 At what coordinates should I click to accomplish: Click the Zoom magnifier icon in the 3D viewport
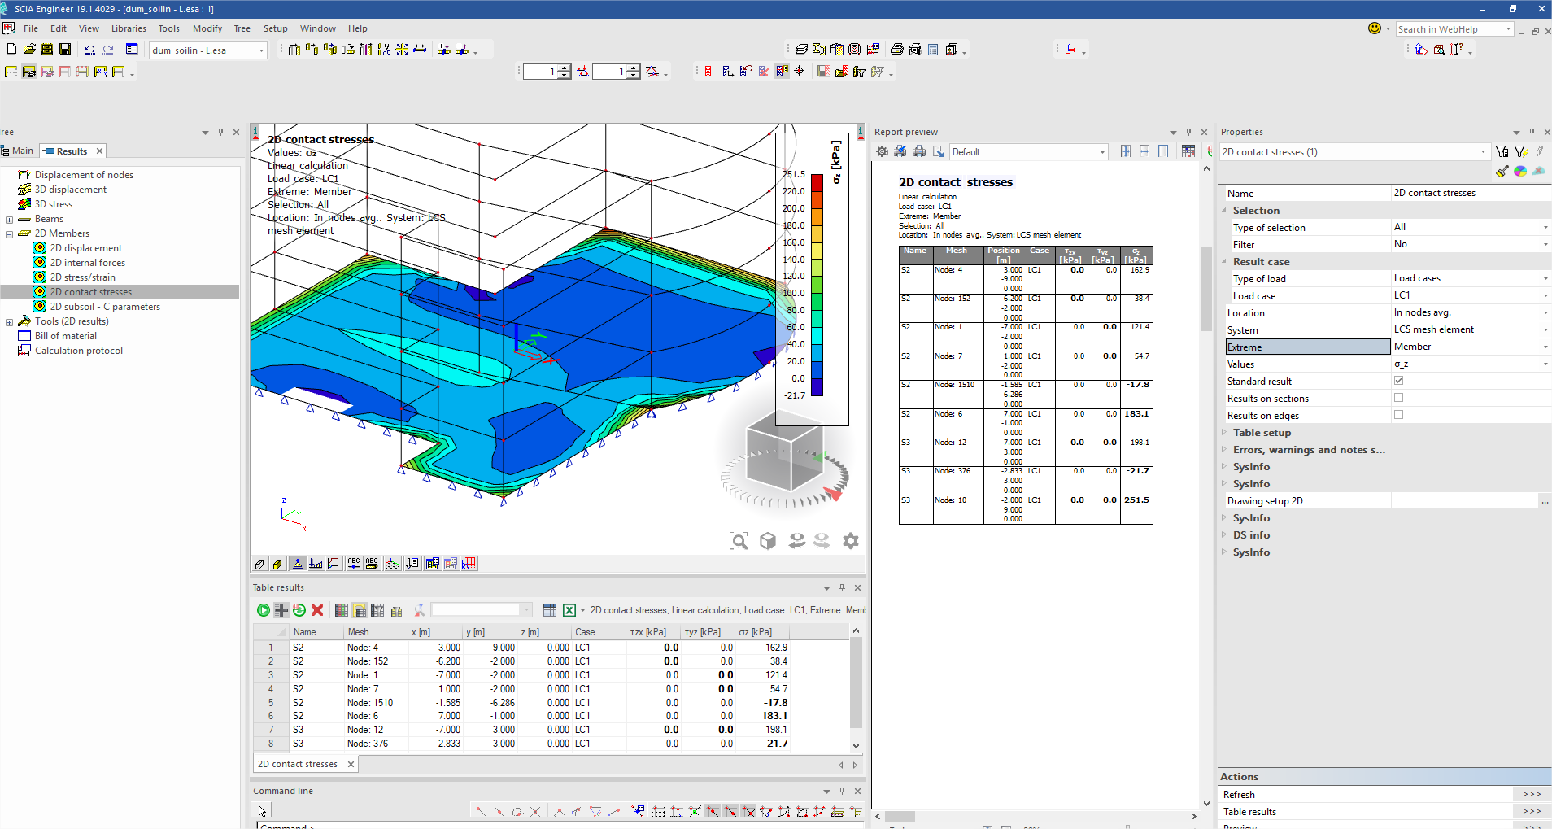pos(739,541)
